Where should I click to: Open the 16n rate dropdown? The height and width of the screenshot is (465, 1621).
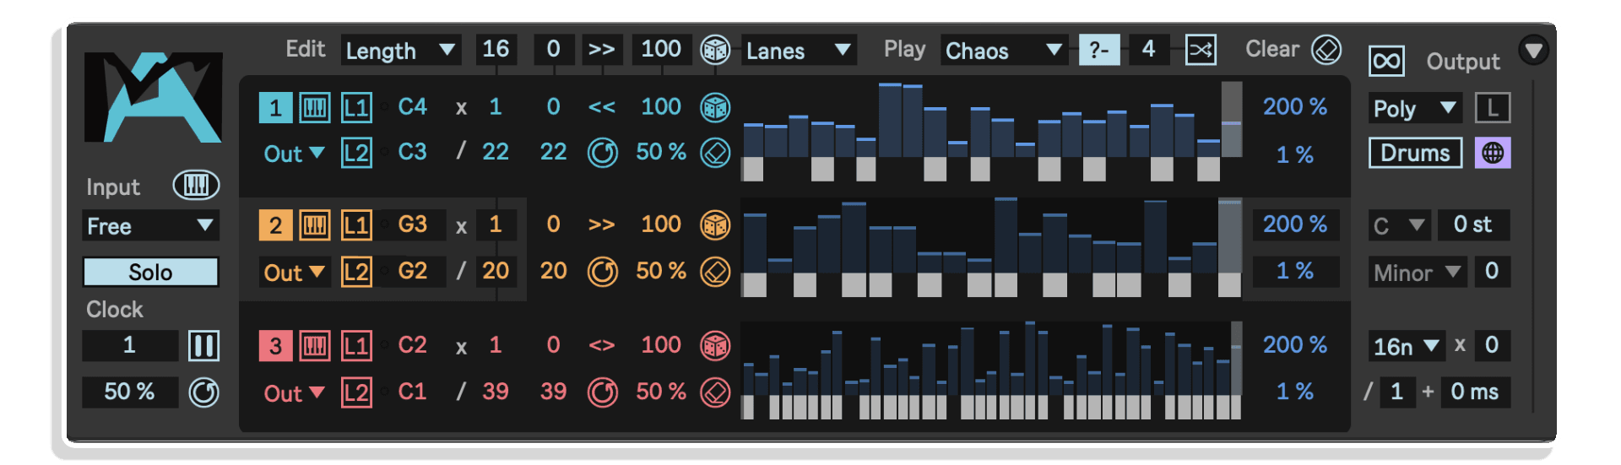pos(1407,346)
